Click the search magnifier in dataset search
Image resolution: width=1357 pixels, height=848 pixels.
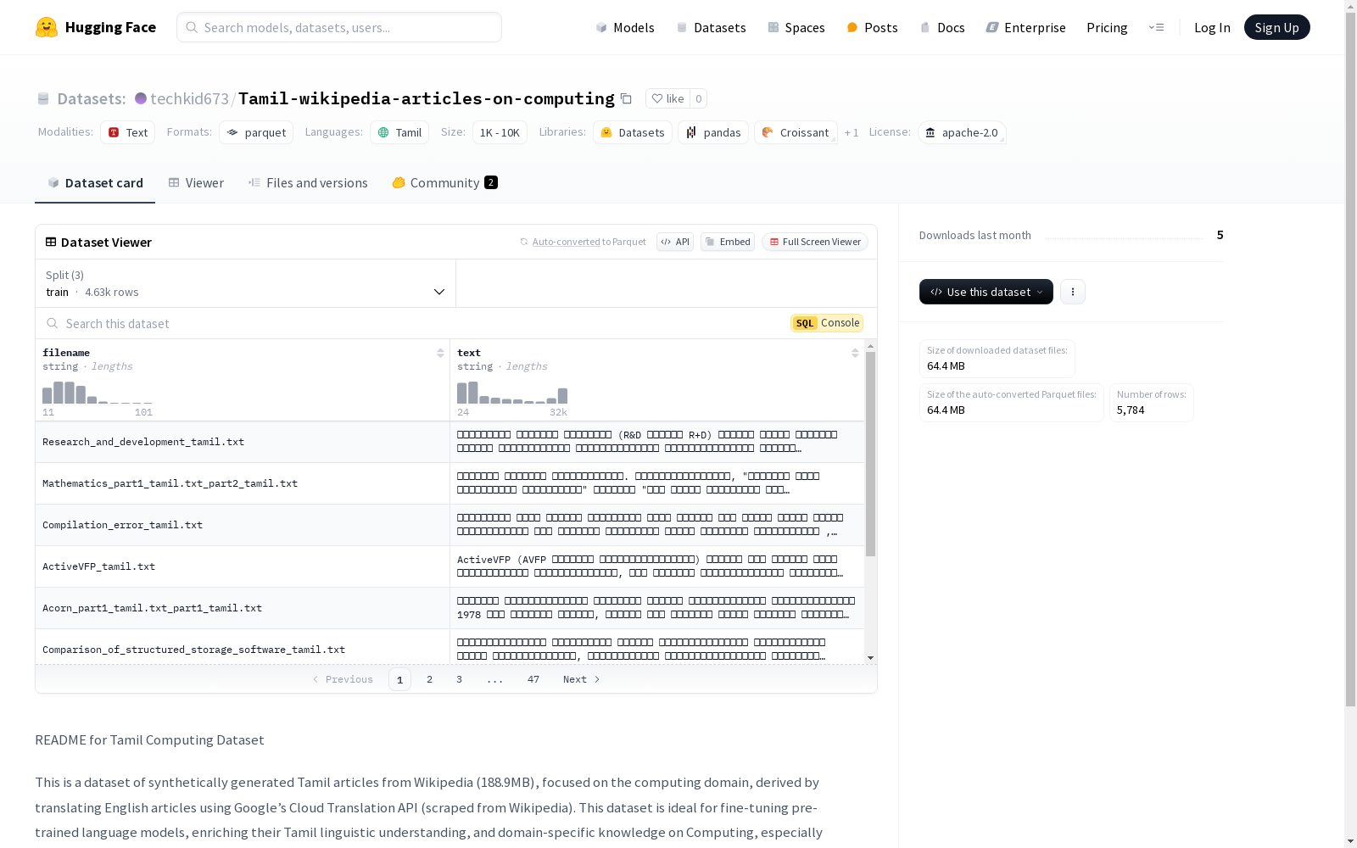53,323
